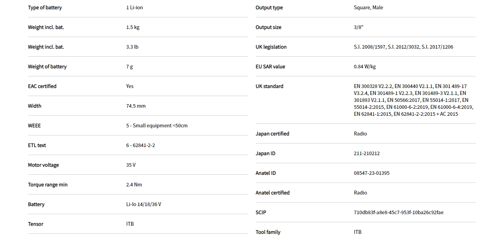Click the 74.5 mm width value

[136, 106]
